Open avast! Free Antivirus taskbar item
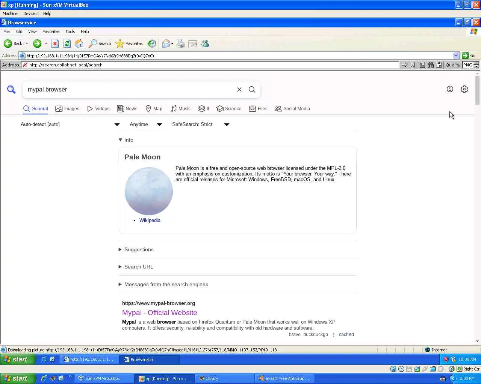 pos(285,378)
